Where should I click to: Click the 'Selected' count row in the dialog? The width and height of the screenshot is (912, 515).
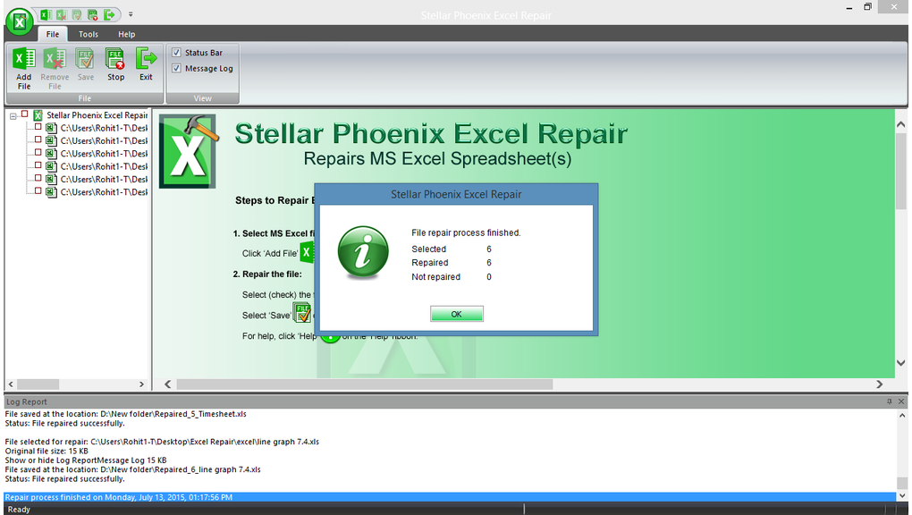pyautogui.click(x=452, y=249)
